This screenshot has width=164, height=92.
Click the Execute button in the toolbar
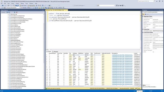coord(24,8)
